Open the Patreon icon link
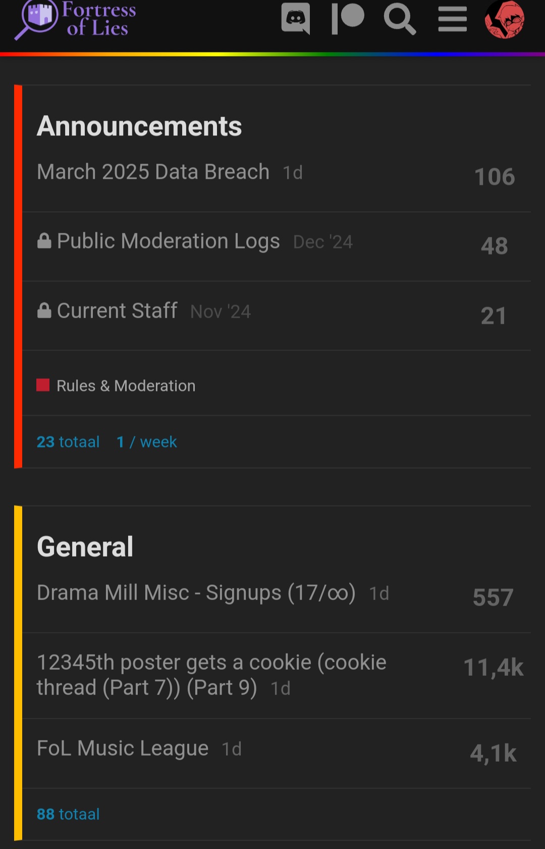This screenshot has height=849, width=545. [348, 19]
